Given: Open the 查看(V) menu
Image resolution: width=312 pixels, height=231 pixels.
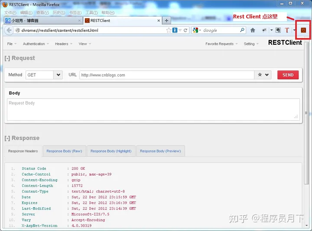Looking at the screenshot, I should 42,13.
